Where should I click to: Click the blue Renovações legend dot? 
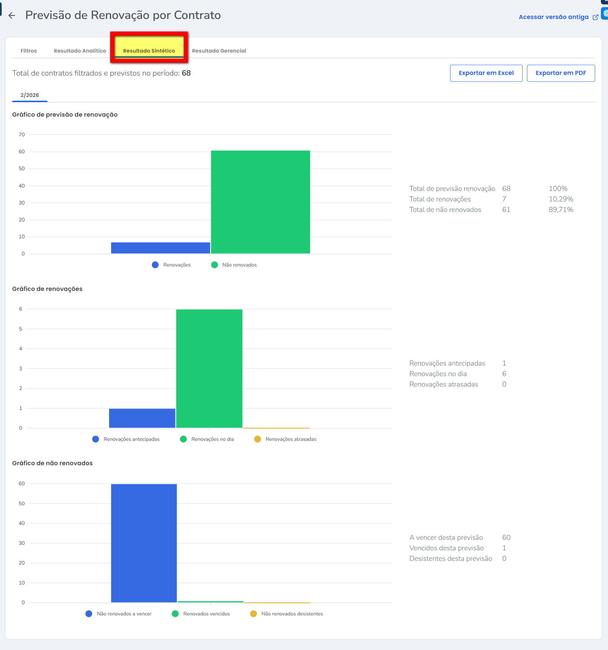point(155,265)
